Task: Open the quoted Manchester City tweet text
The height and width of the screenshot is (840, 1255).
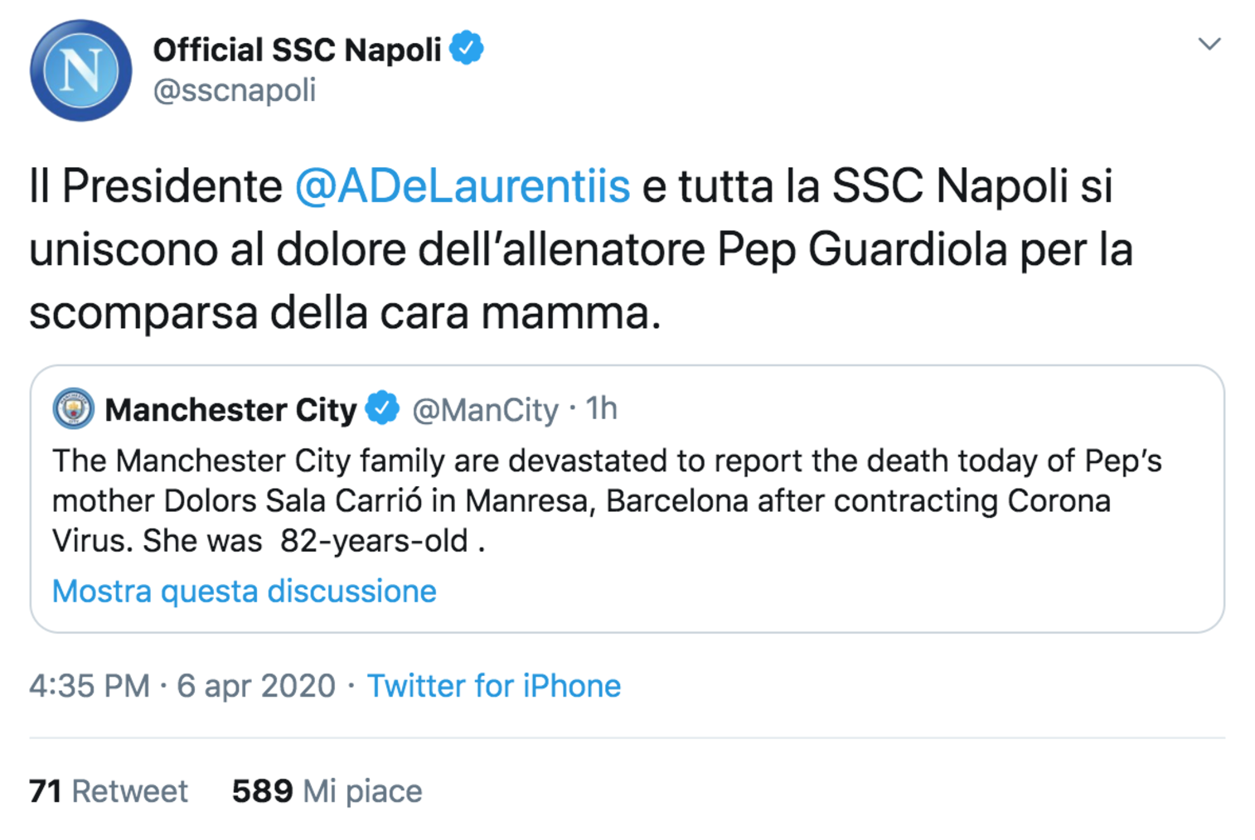Action: pos(607,500)
